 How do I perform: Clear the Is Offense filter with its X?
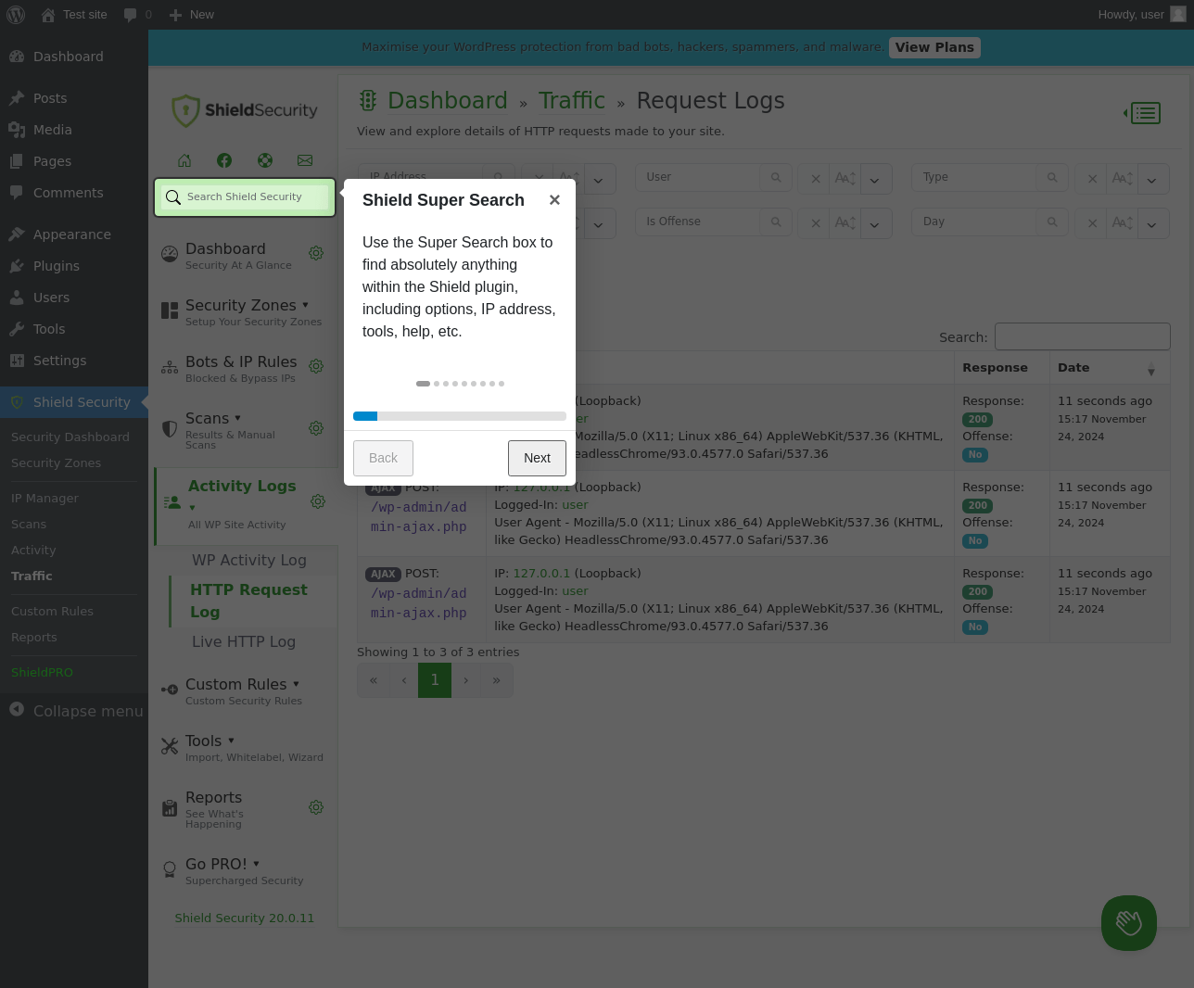816,222
